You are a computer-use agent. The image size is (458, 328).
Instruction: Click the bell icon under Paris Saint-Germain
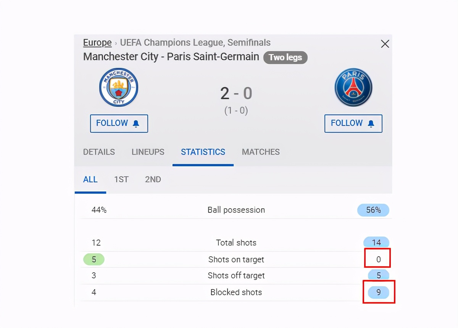pos(371,124)
